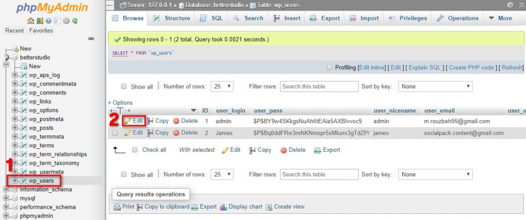The height and width of the screenshot is (220, 526).
Task: Click upper Filter rows search field
Action: pos(319,86)
